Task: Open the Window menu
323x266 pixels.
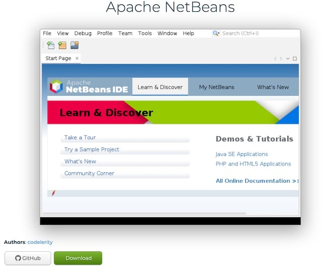Action: pos(167,33)
